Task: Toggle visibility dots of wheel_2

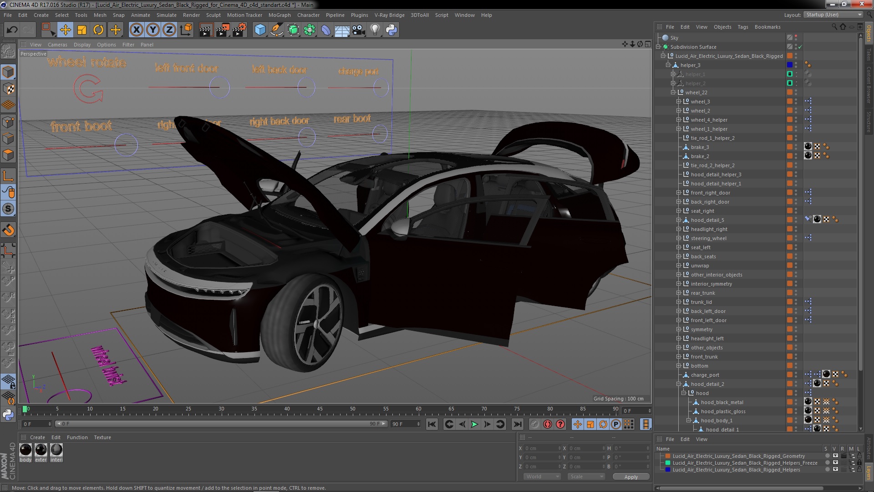Action: point(796,111)
